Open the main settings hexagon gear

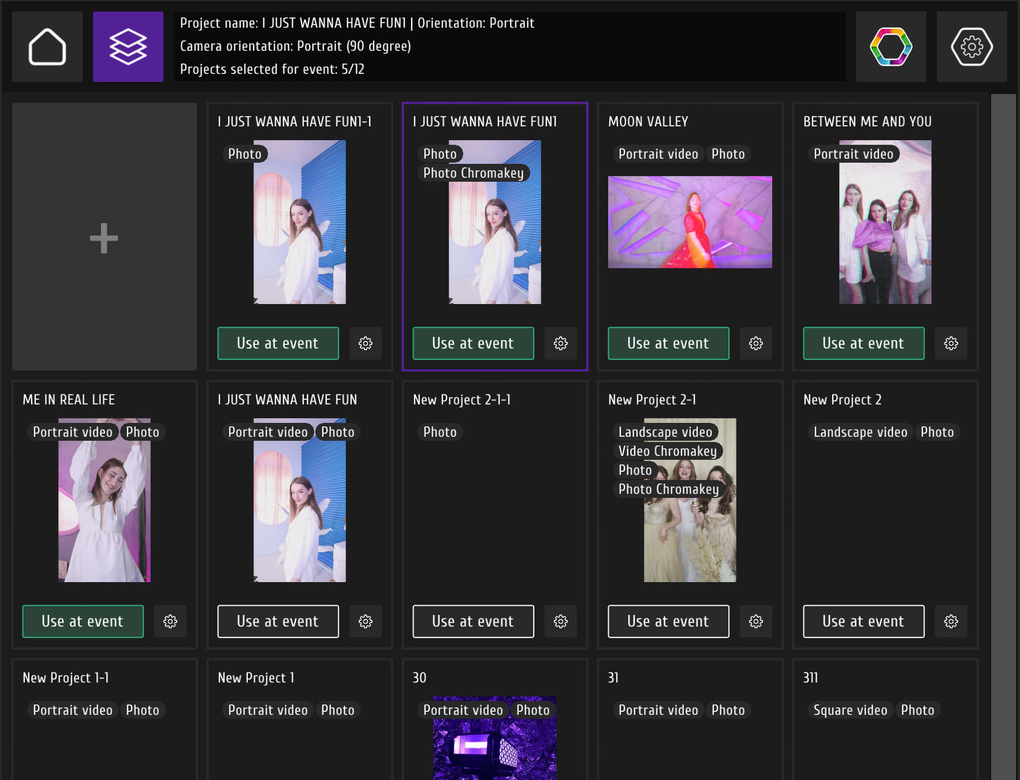pos(972,47)
